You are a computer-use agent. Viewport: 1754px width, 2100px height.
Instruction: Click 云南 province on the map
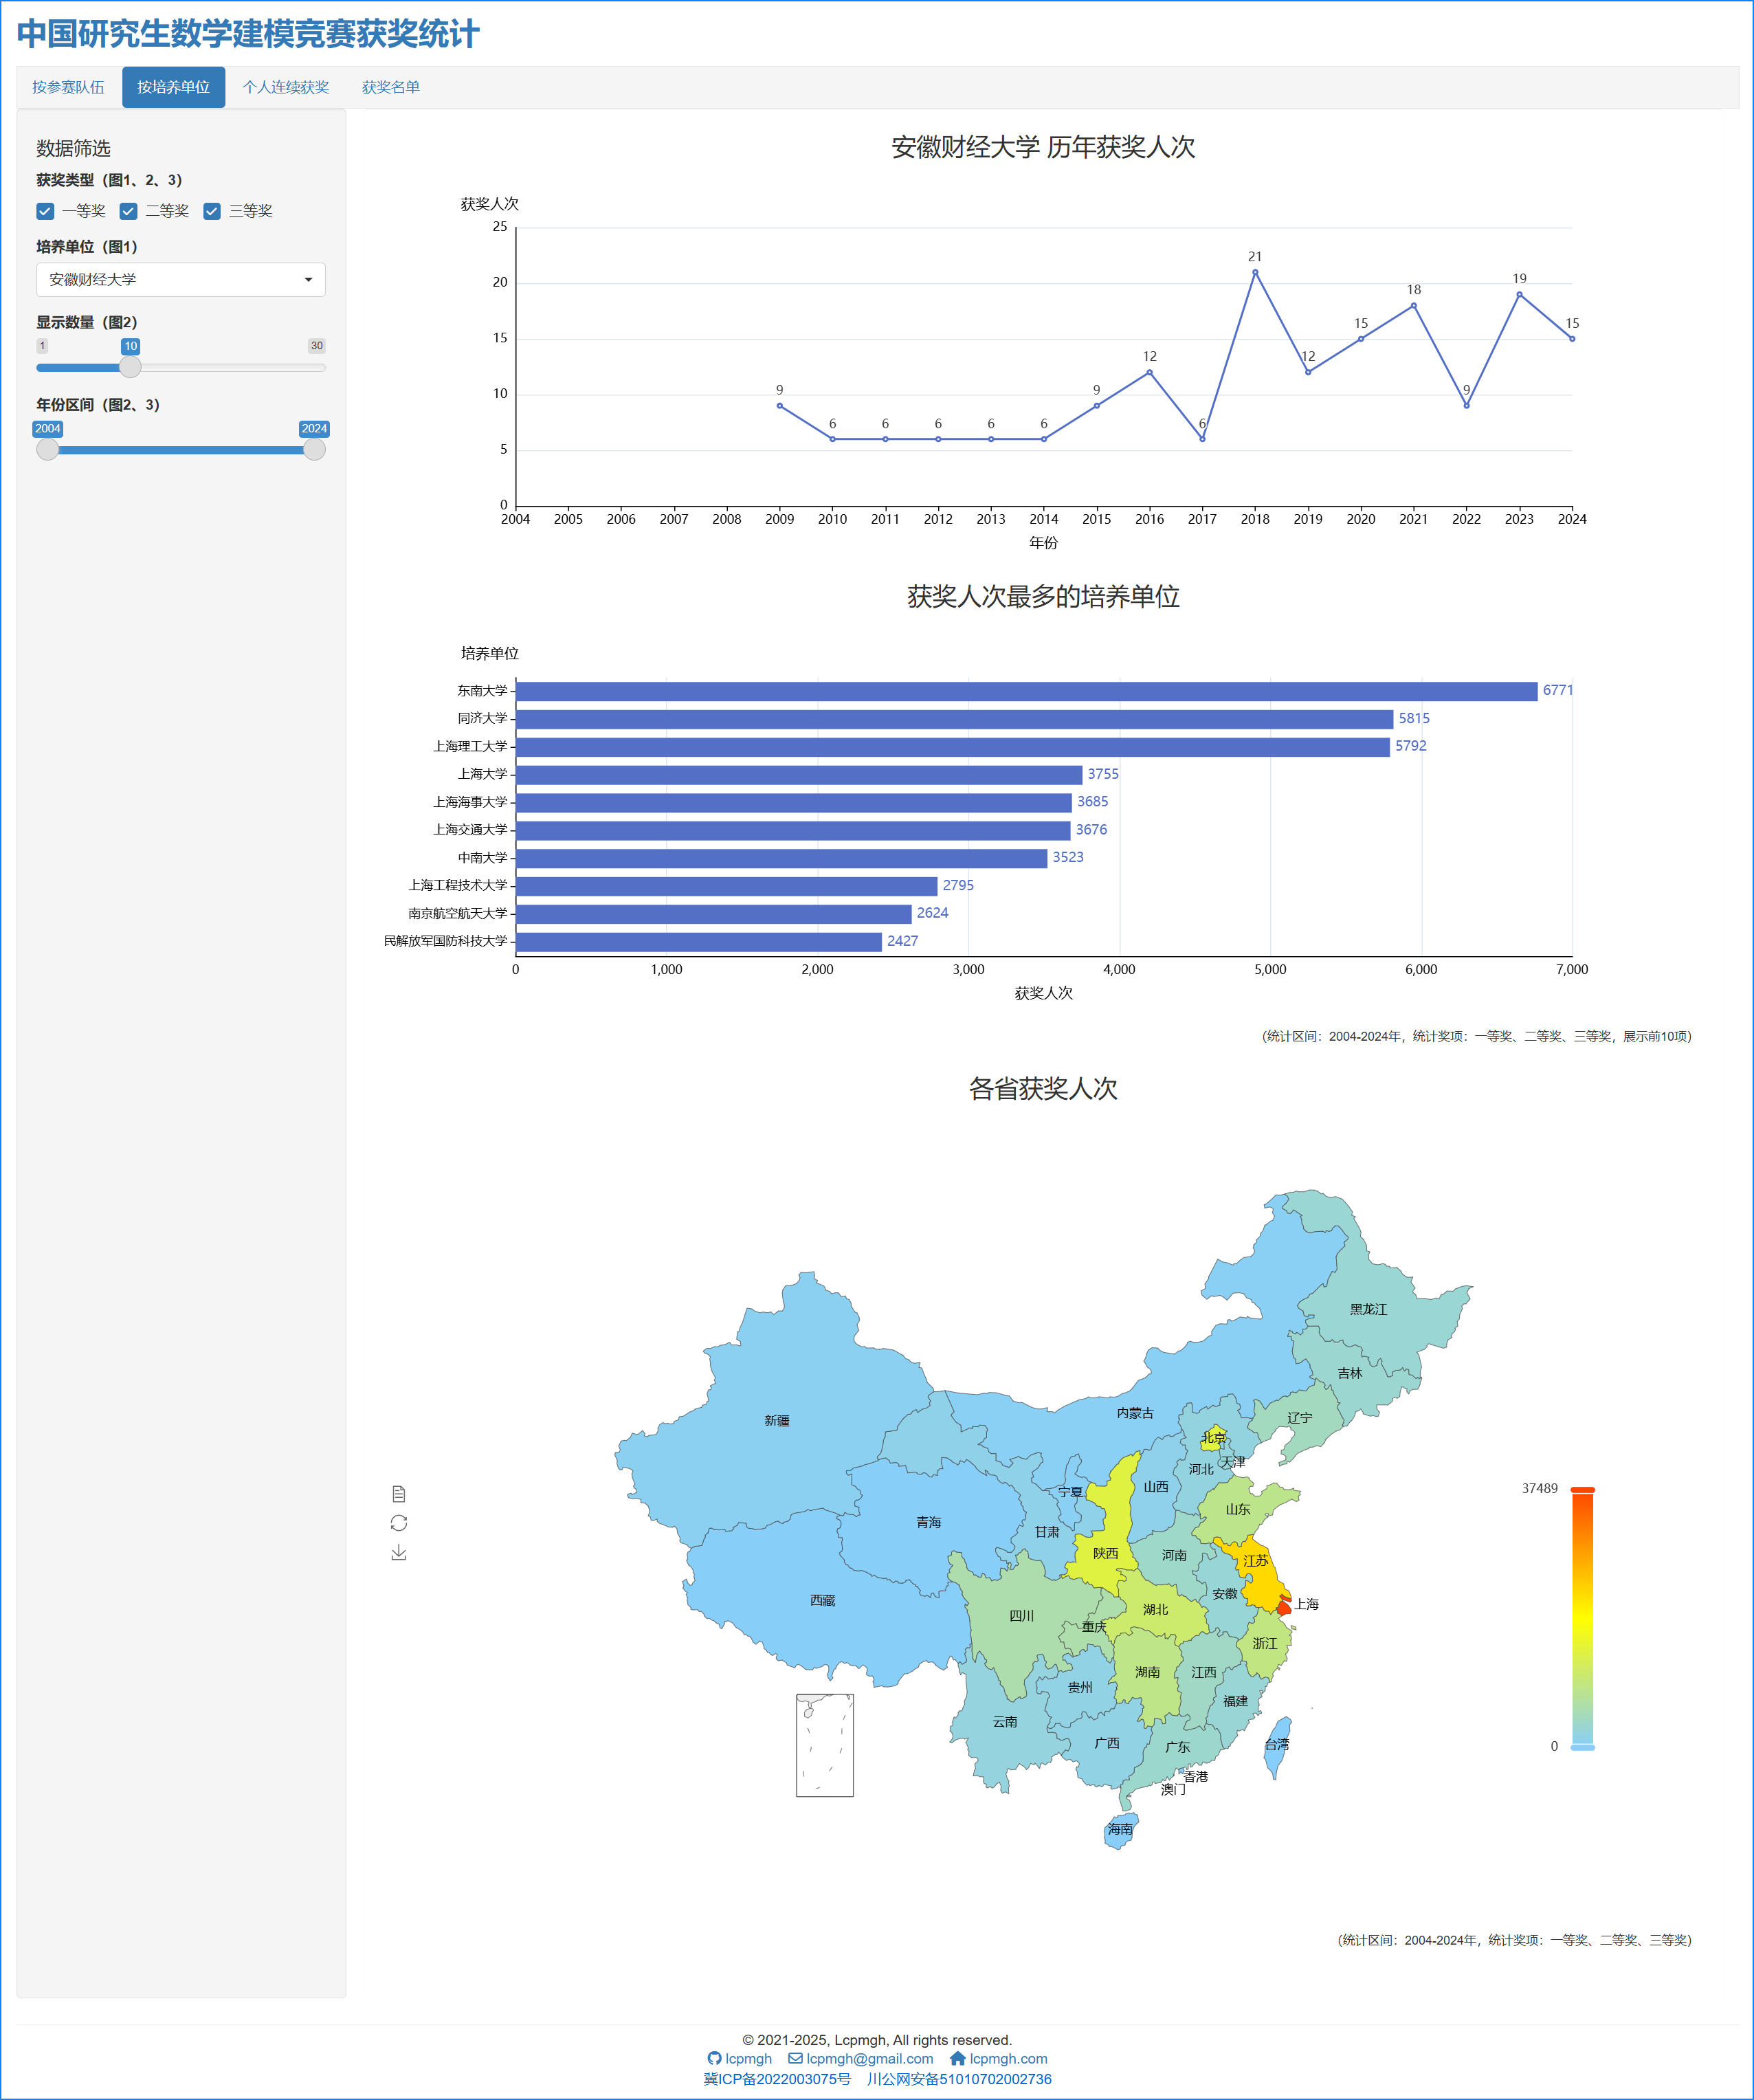pyautogui.click(x=1005, y=1722)
